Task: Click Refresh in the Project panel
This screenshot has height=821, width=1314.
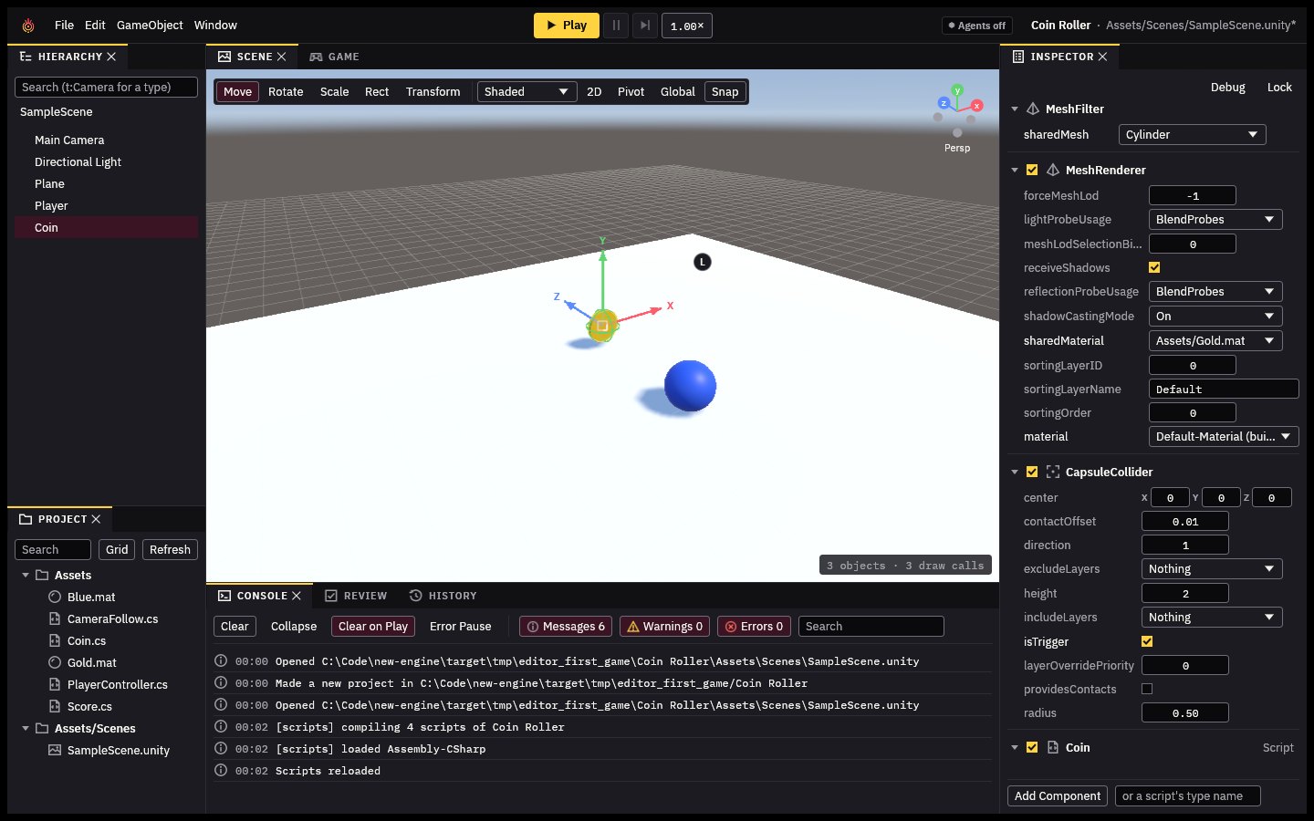Action: [170, 550]
